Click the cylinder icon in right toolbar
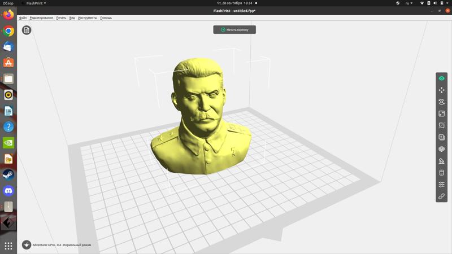 [x=441, y=173]
